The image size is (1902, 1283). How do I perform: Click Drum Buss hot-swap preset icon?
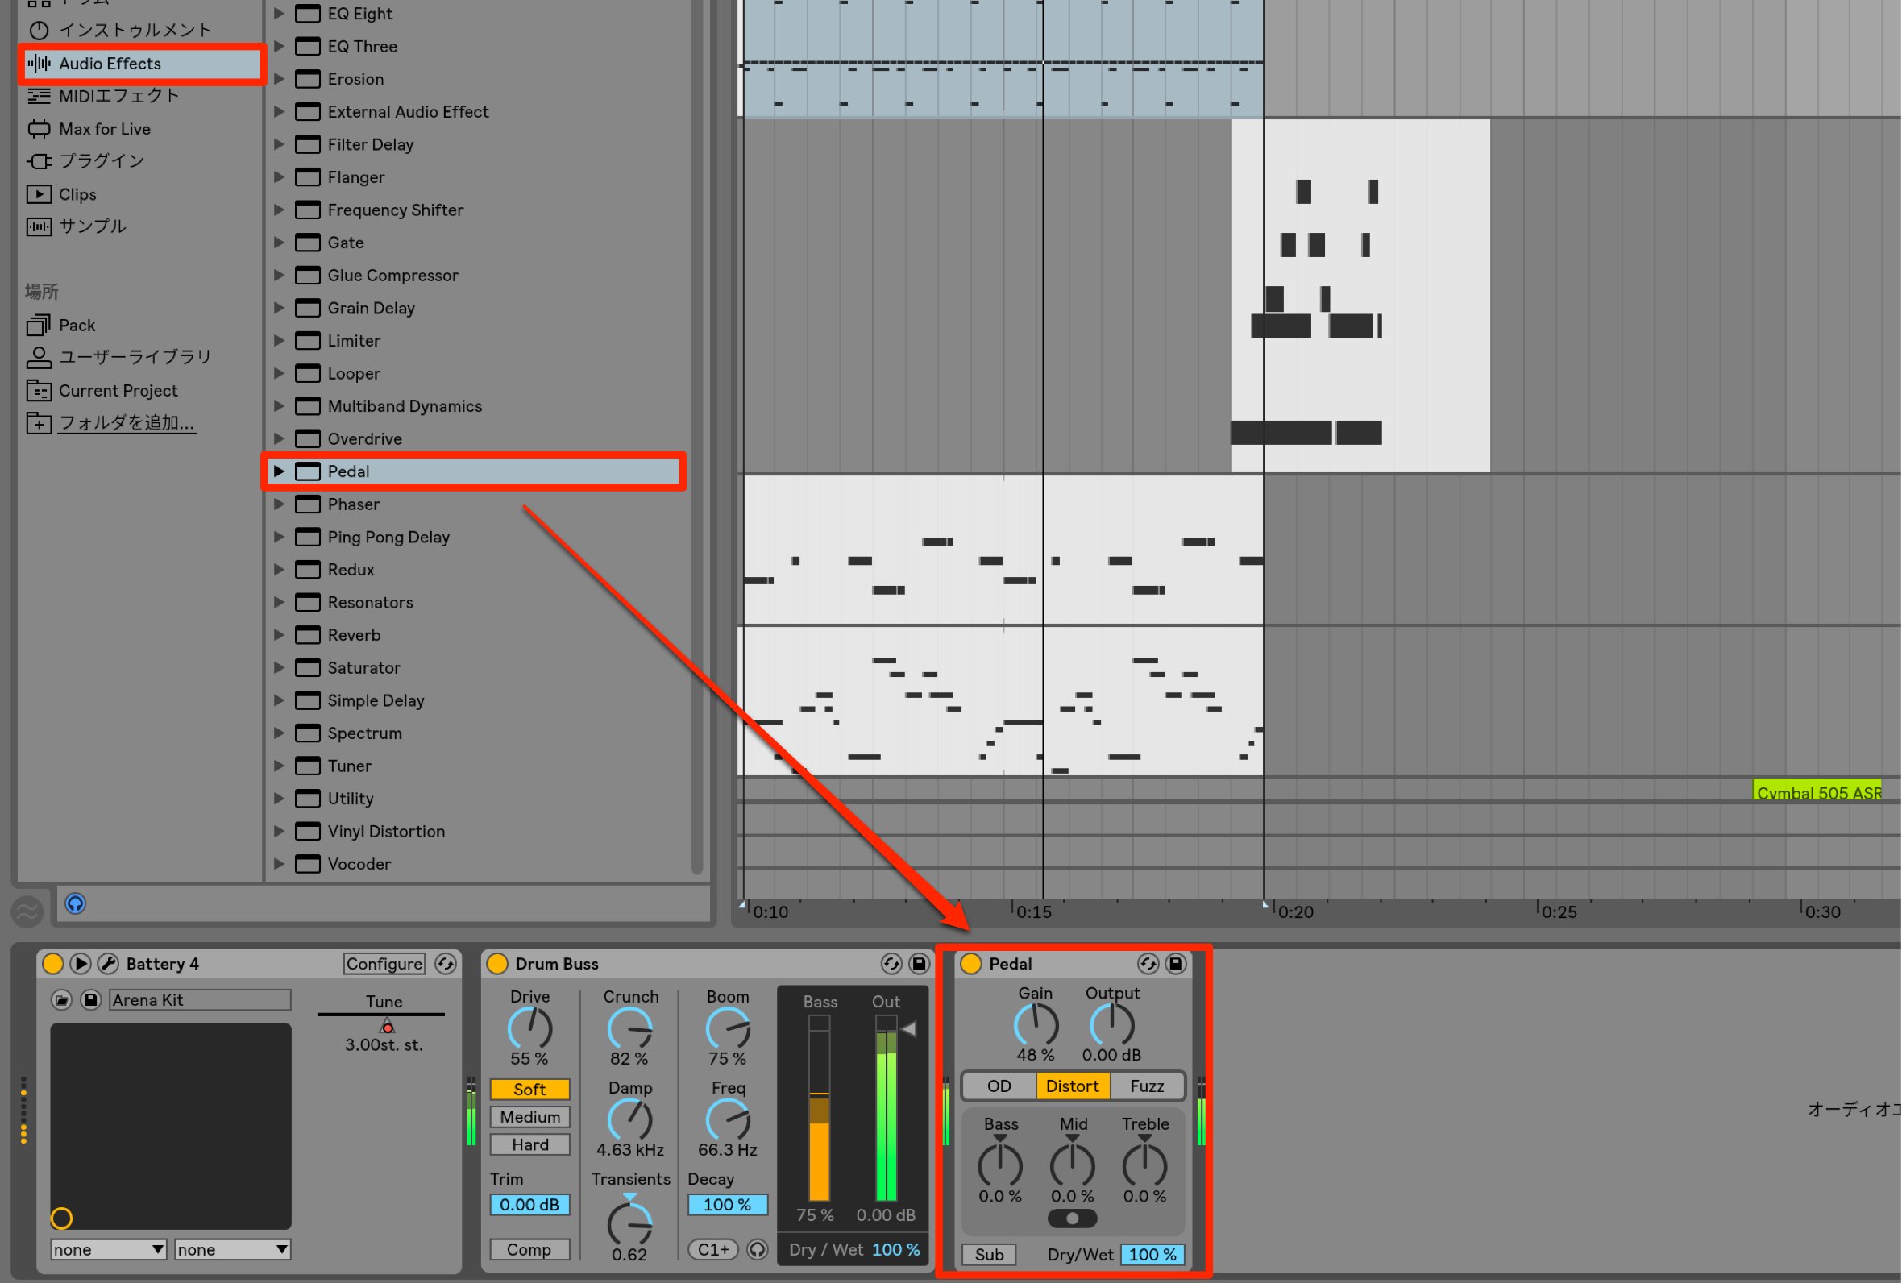point(891,963)
